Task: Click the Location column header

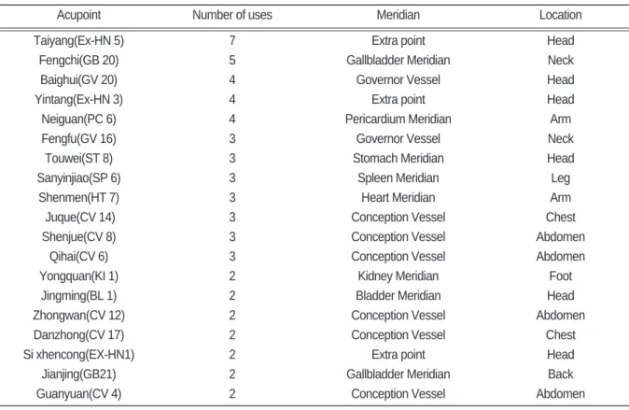Action: (x=560, y=15)
